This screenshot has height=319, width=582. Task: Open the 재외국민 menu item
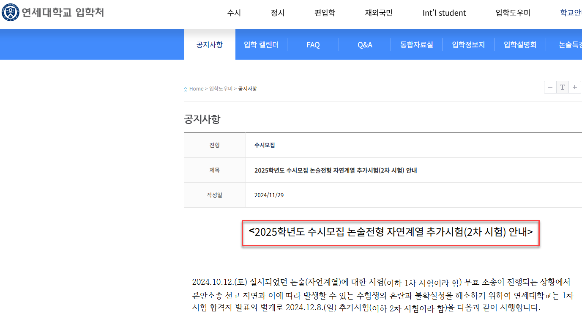378,13
